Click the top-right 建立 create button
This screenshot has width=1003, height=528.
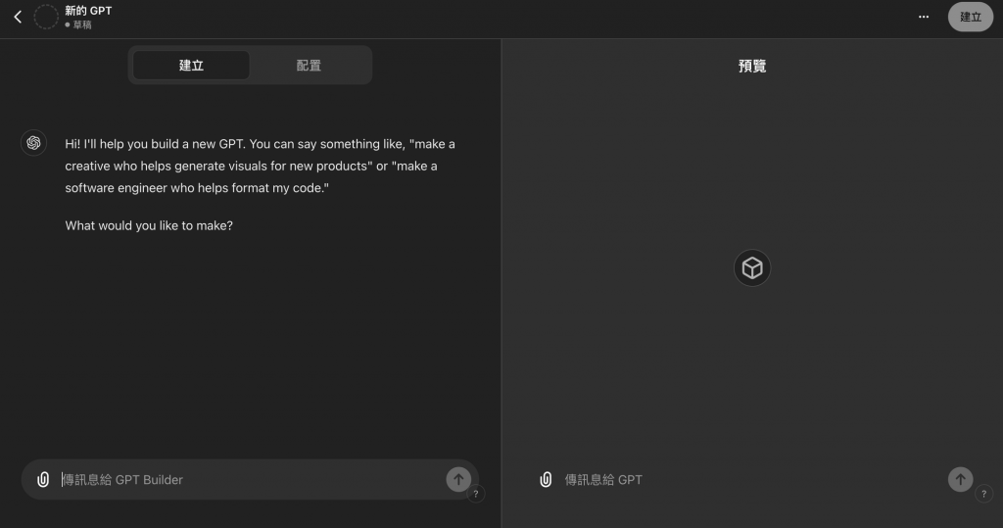tap(970, 17)
